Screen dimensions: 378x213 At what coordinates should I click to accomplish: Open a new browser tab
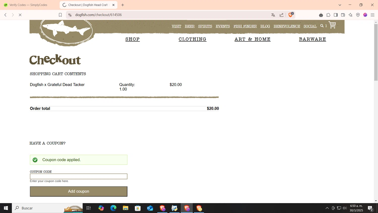click(x=123, y=5)
